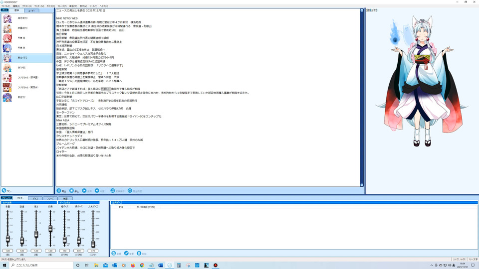Jump to end with 末尾 icon
This screenshot has height=269, width=479.
pos(97,191)
